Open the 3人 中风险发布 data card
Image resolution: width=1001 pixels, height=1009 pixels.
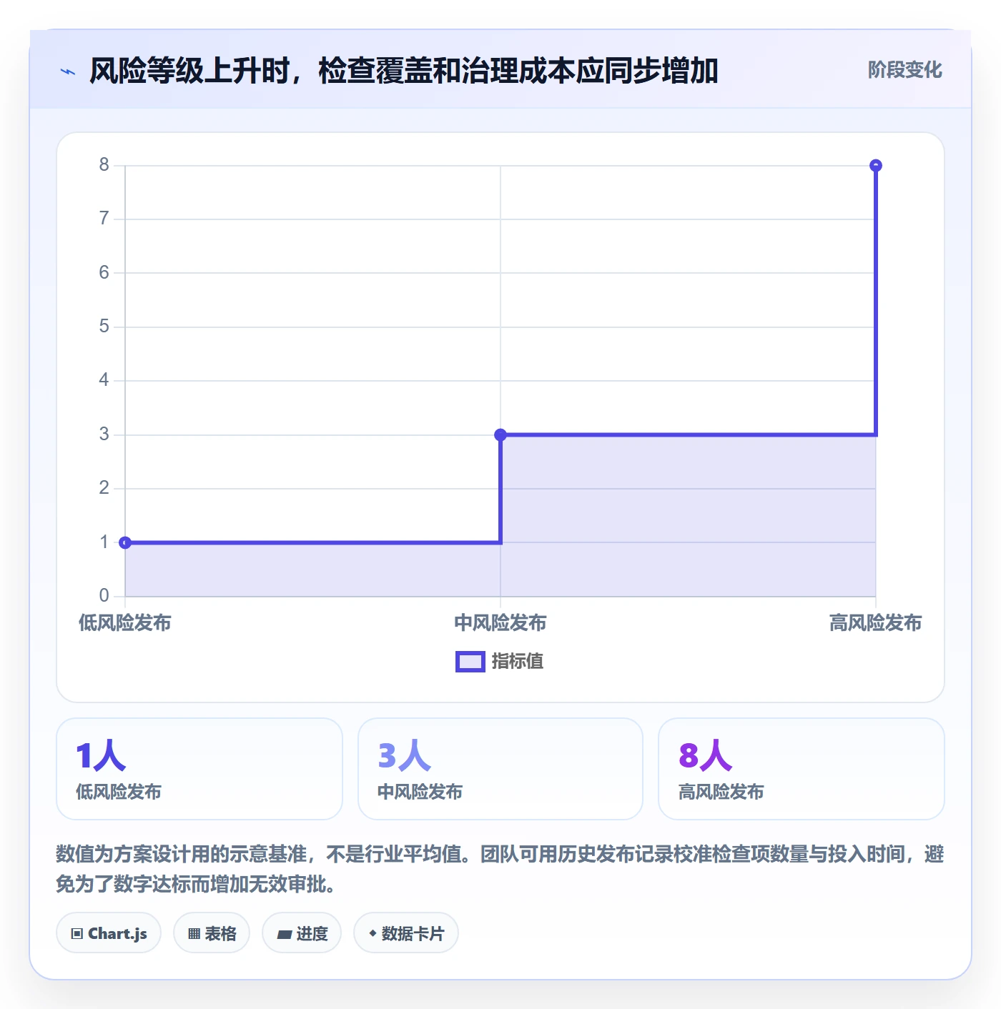tap(500, 769)
